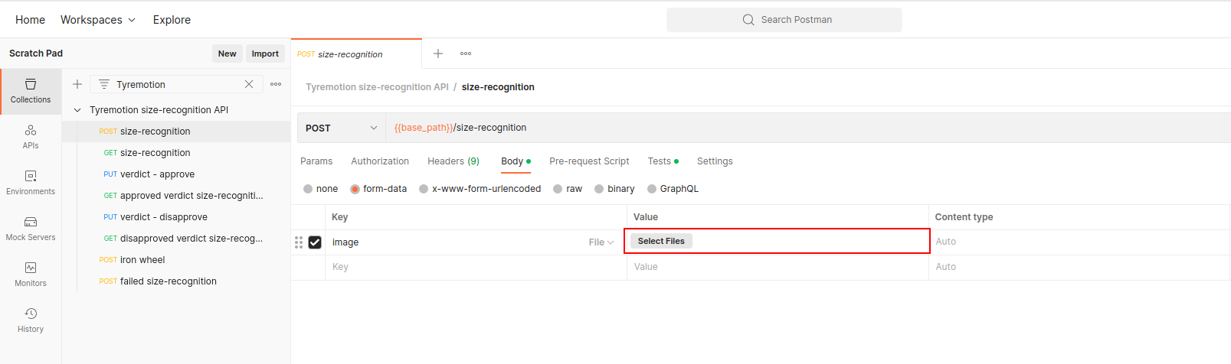
Task: Open the Workspaces dropdown menu
Action: (98, 20)
